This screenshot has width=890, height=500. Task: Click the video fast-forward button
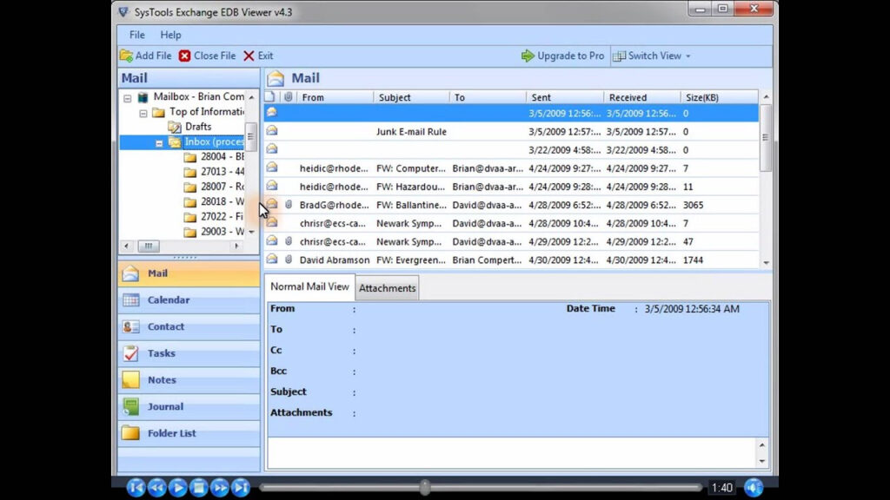coord(220,488)
